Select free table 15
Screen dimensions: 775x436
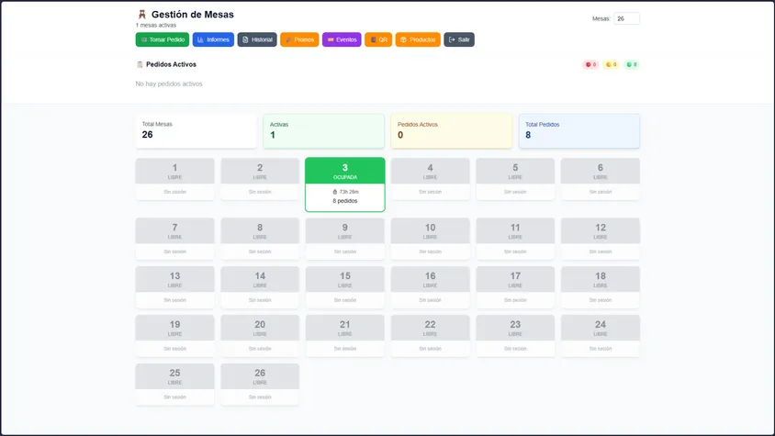pyautogui.click(x=345, y=287)
